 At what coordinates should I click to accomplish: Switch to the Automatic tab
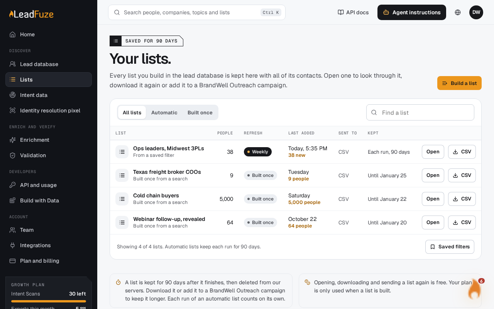coord(164,112)
